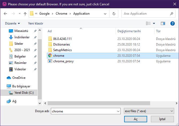The image size is (179, 126).
Task: Click the forward navigation arrow
Action: click(x=13, y=14)
